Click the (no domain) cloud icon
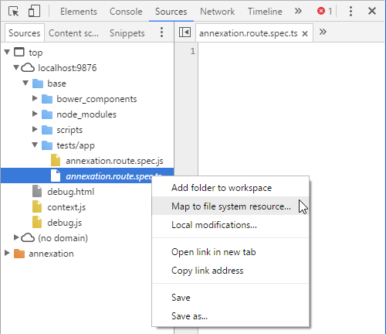 (x=28, y=238)
